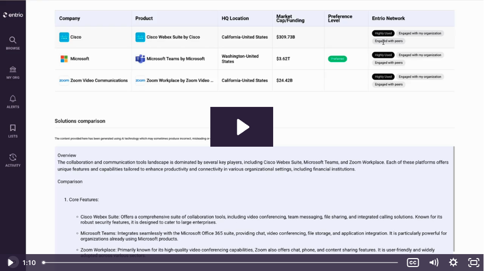Viewport: 484px width, 271px height.
Task: Click Highly Used tag in Cisco row
Action: [x=383, y=33]
